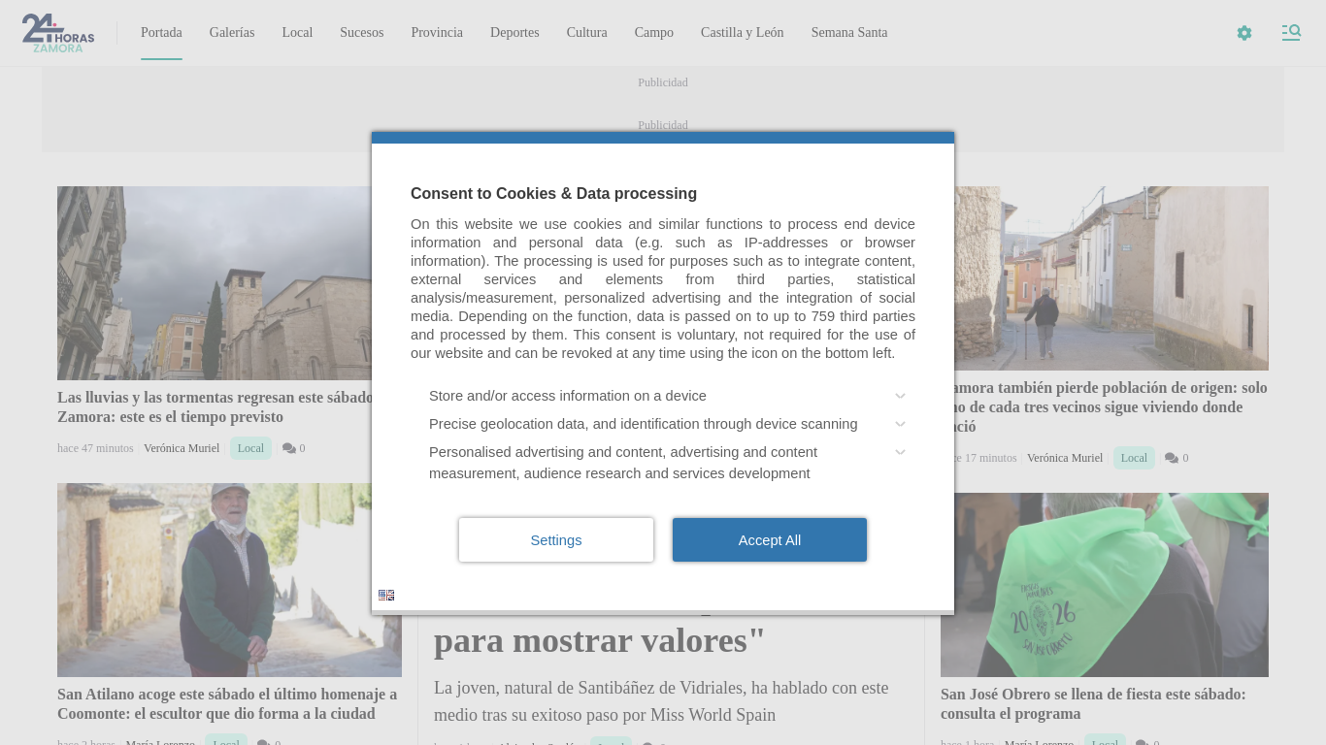
Task: Click Local tag under lluvias y tormentas article
Action: point(250,448)
